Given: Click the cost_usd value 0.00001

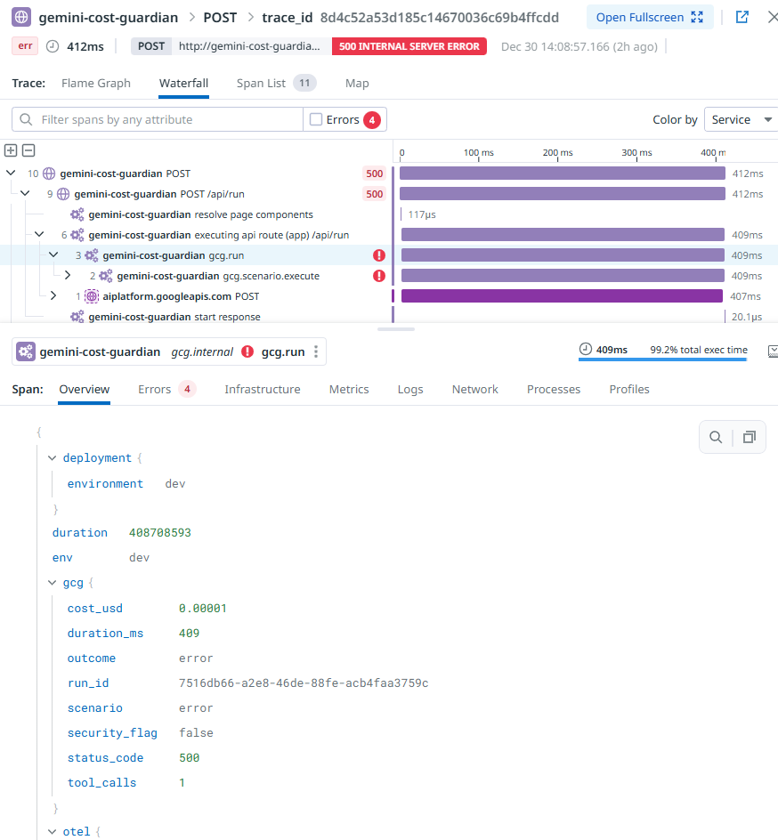Looking at the screenshot, I should pos(203,609).
